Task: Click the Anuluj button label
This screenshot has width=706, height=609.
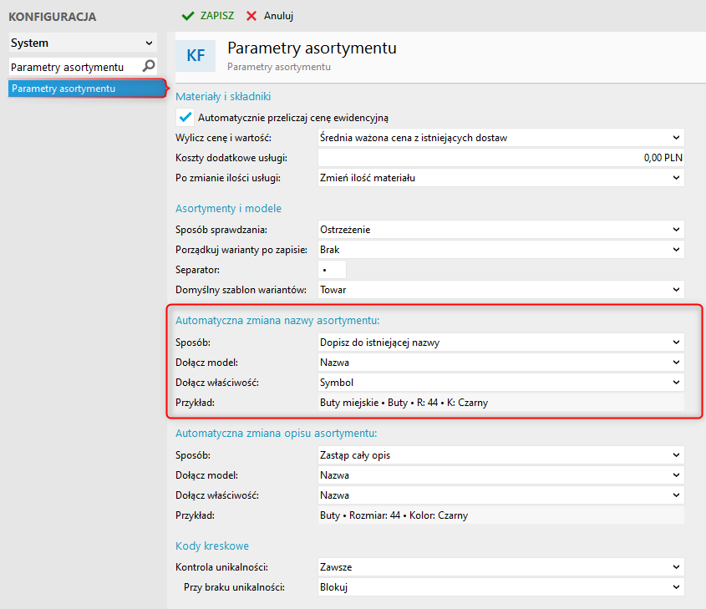Action: point(278,16)
